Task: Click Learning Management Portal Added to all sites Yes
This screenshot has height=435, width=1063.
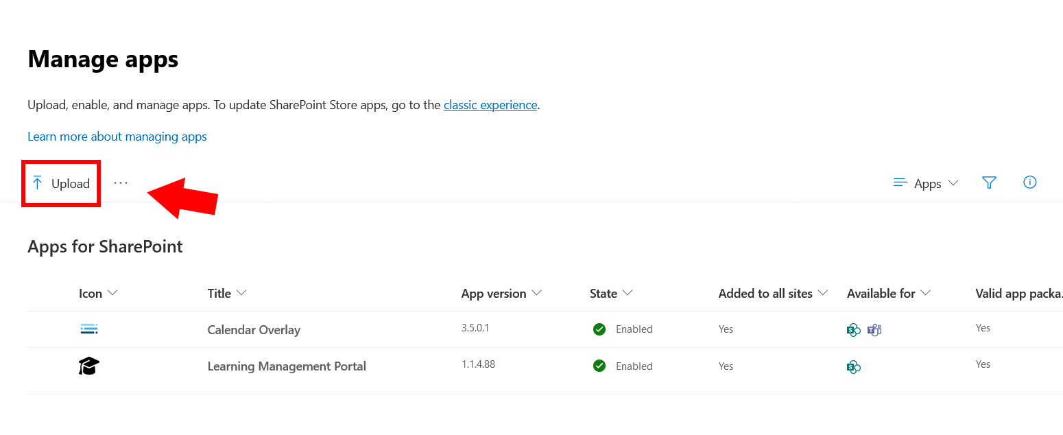Action: coord(726,366)
